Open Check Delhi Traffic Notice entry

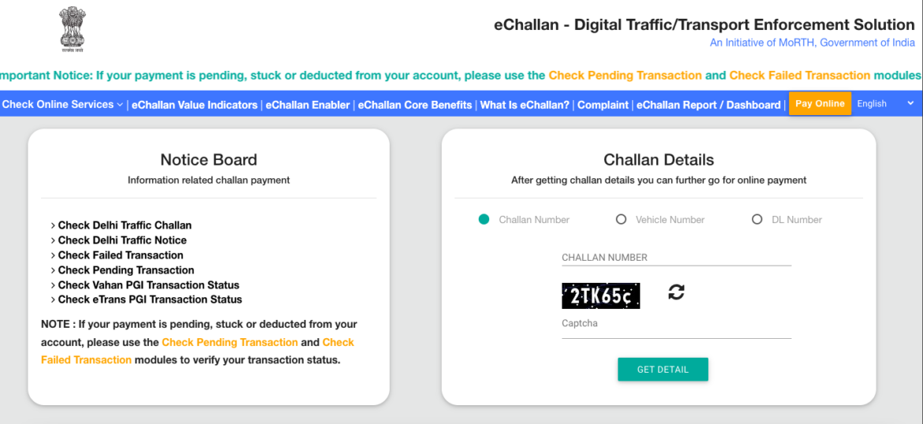click(122, 240)
